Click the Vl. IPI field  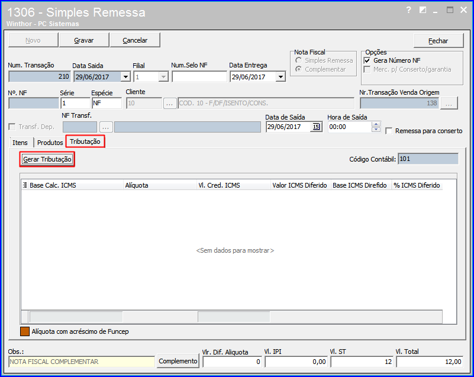[296, 362]
